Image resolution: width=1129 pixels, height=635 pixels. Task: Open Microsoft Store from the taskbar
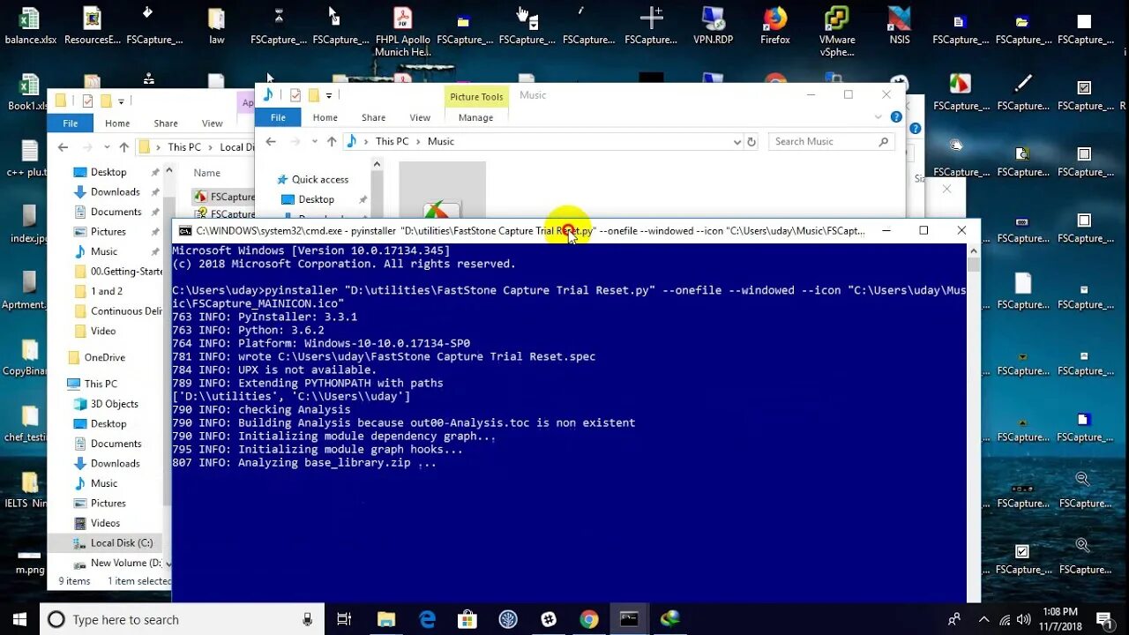[x=468, y=619]
